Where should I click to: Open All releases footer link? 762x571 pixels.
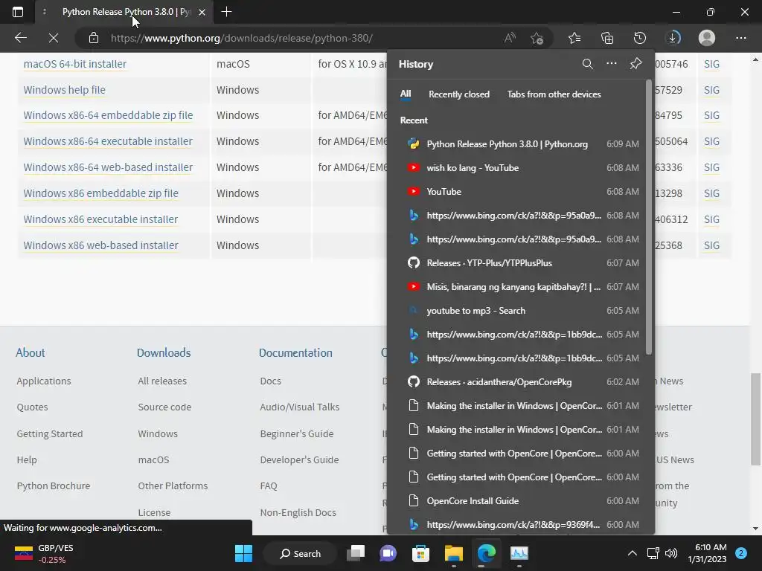162,381
